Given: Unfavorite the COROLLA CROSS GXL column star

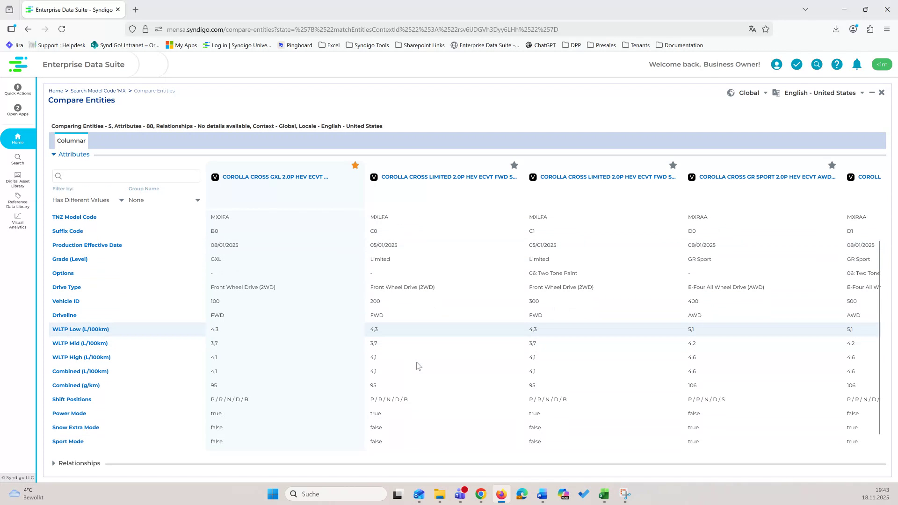Looking at the screenshot, I should 355,165.
